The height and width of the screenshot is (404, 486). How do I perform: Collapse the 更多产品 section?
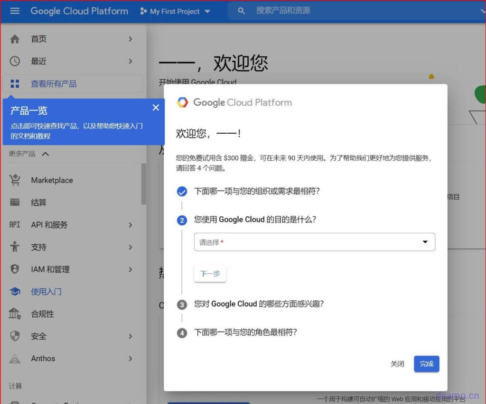46,154
